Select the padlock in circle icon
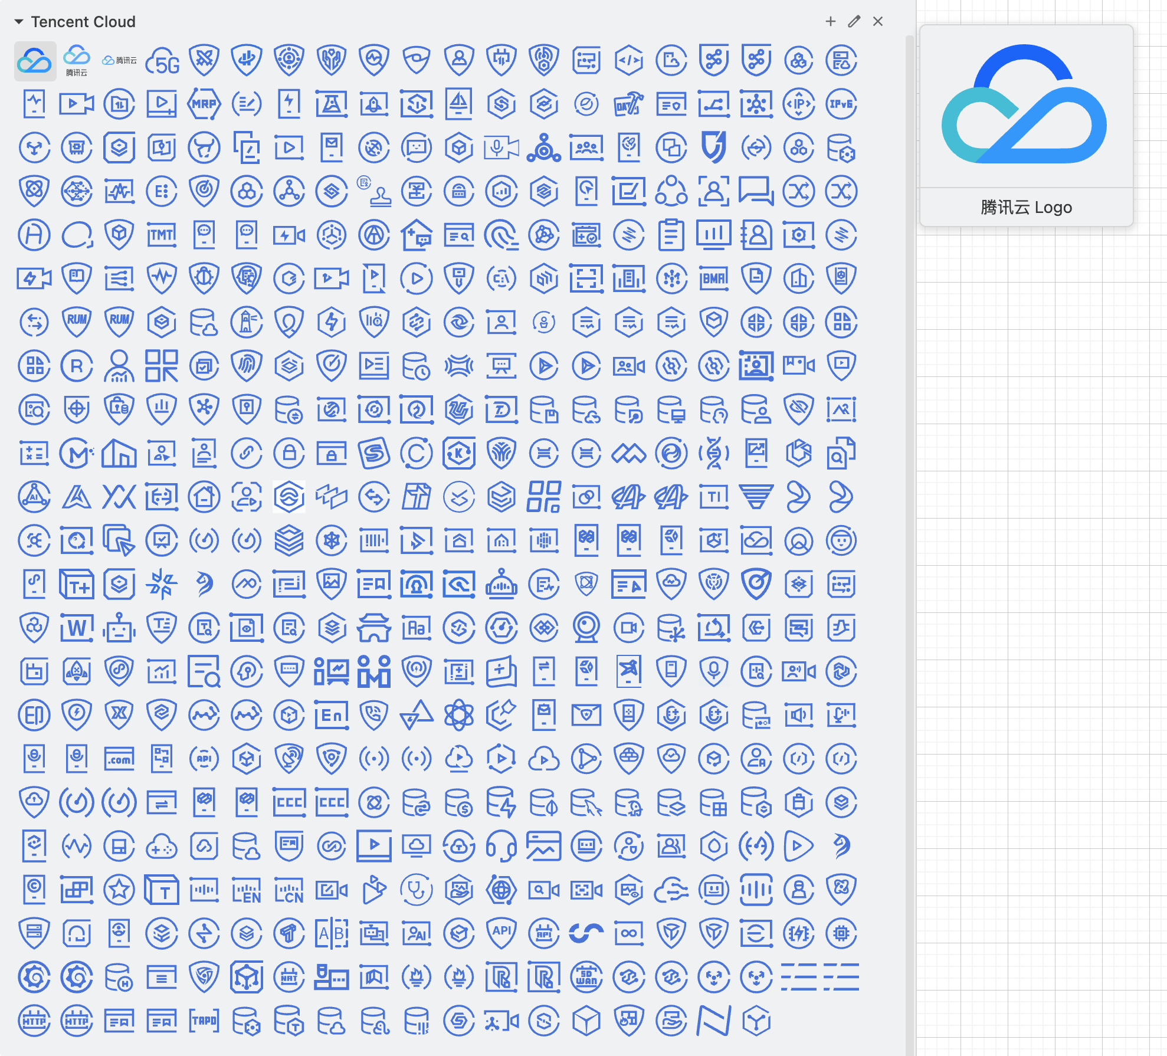Image resolution: width=1167 pixels, height=1056 pixels. pyautogui.click(x=289, y=453)
